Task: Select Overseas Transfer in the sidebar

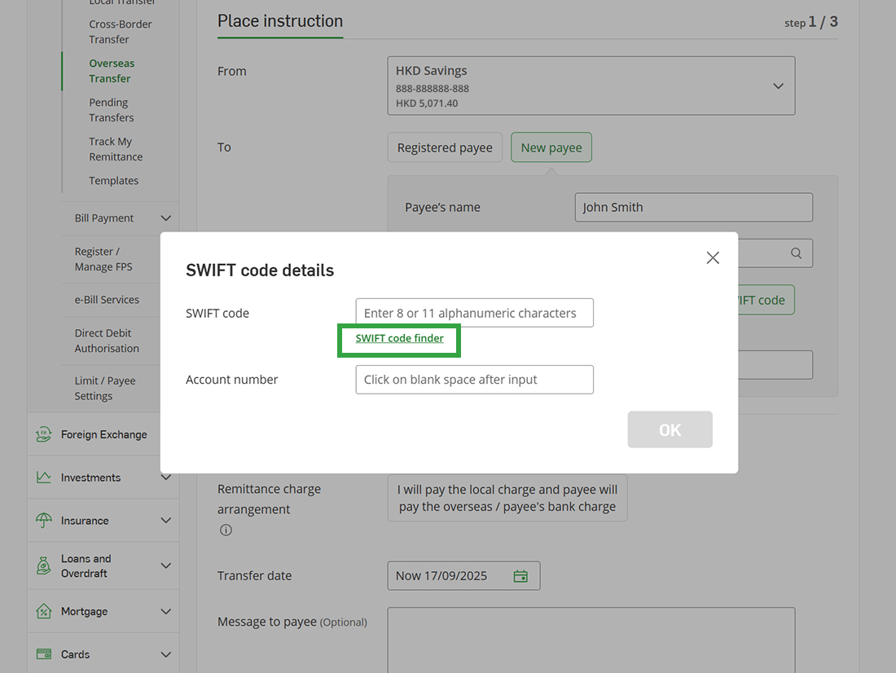Action: click(112, 71)
